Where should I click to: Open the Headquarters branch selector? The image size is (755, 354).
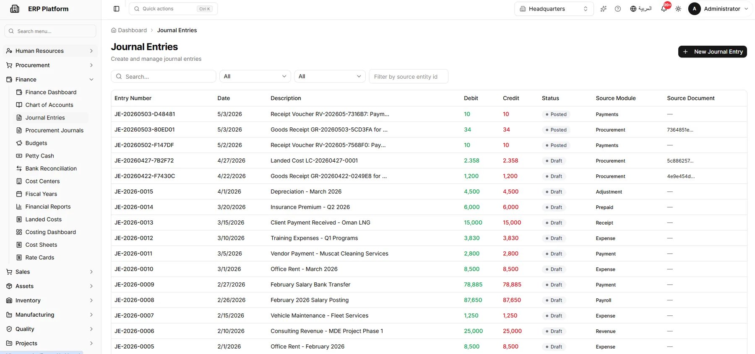(554, 9)
